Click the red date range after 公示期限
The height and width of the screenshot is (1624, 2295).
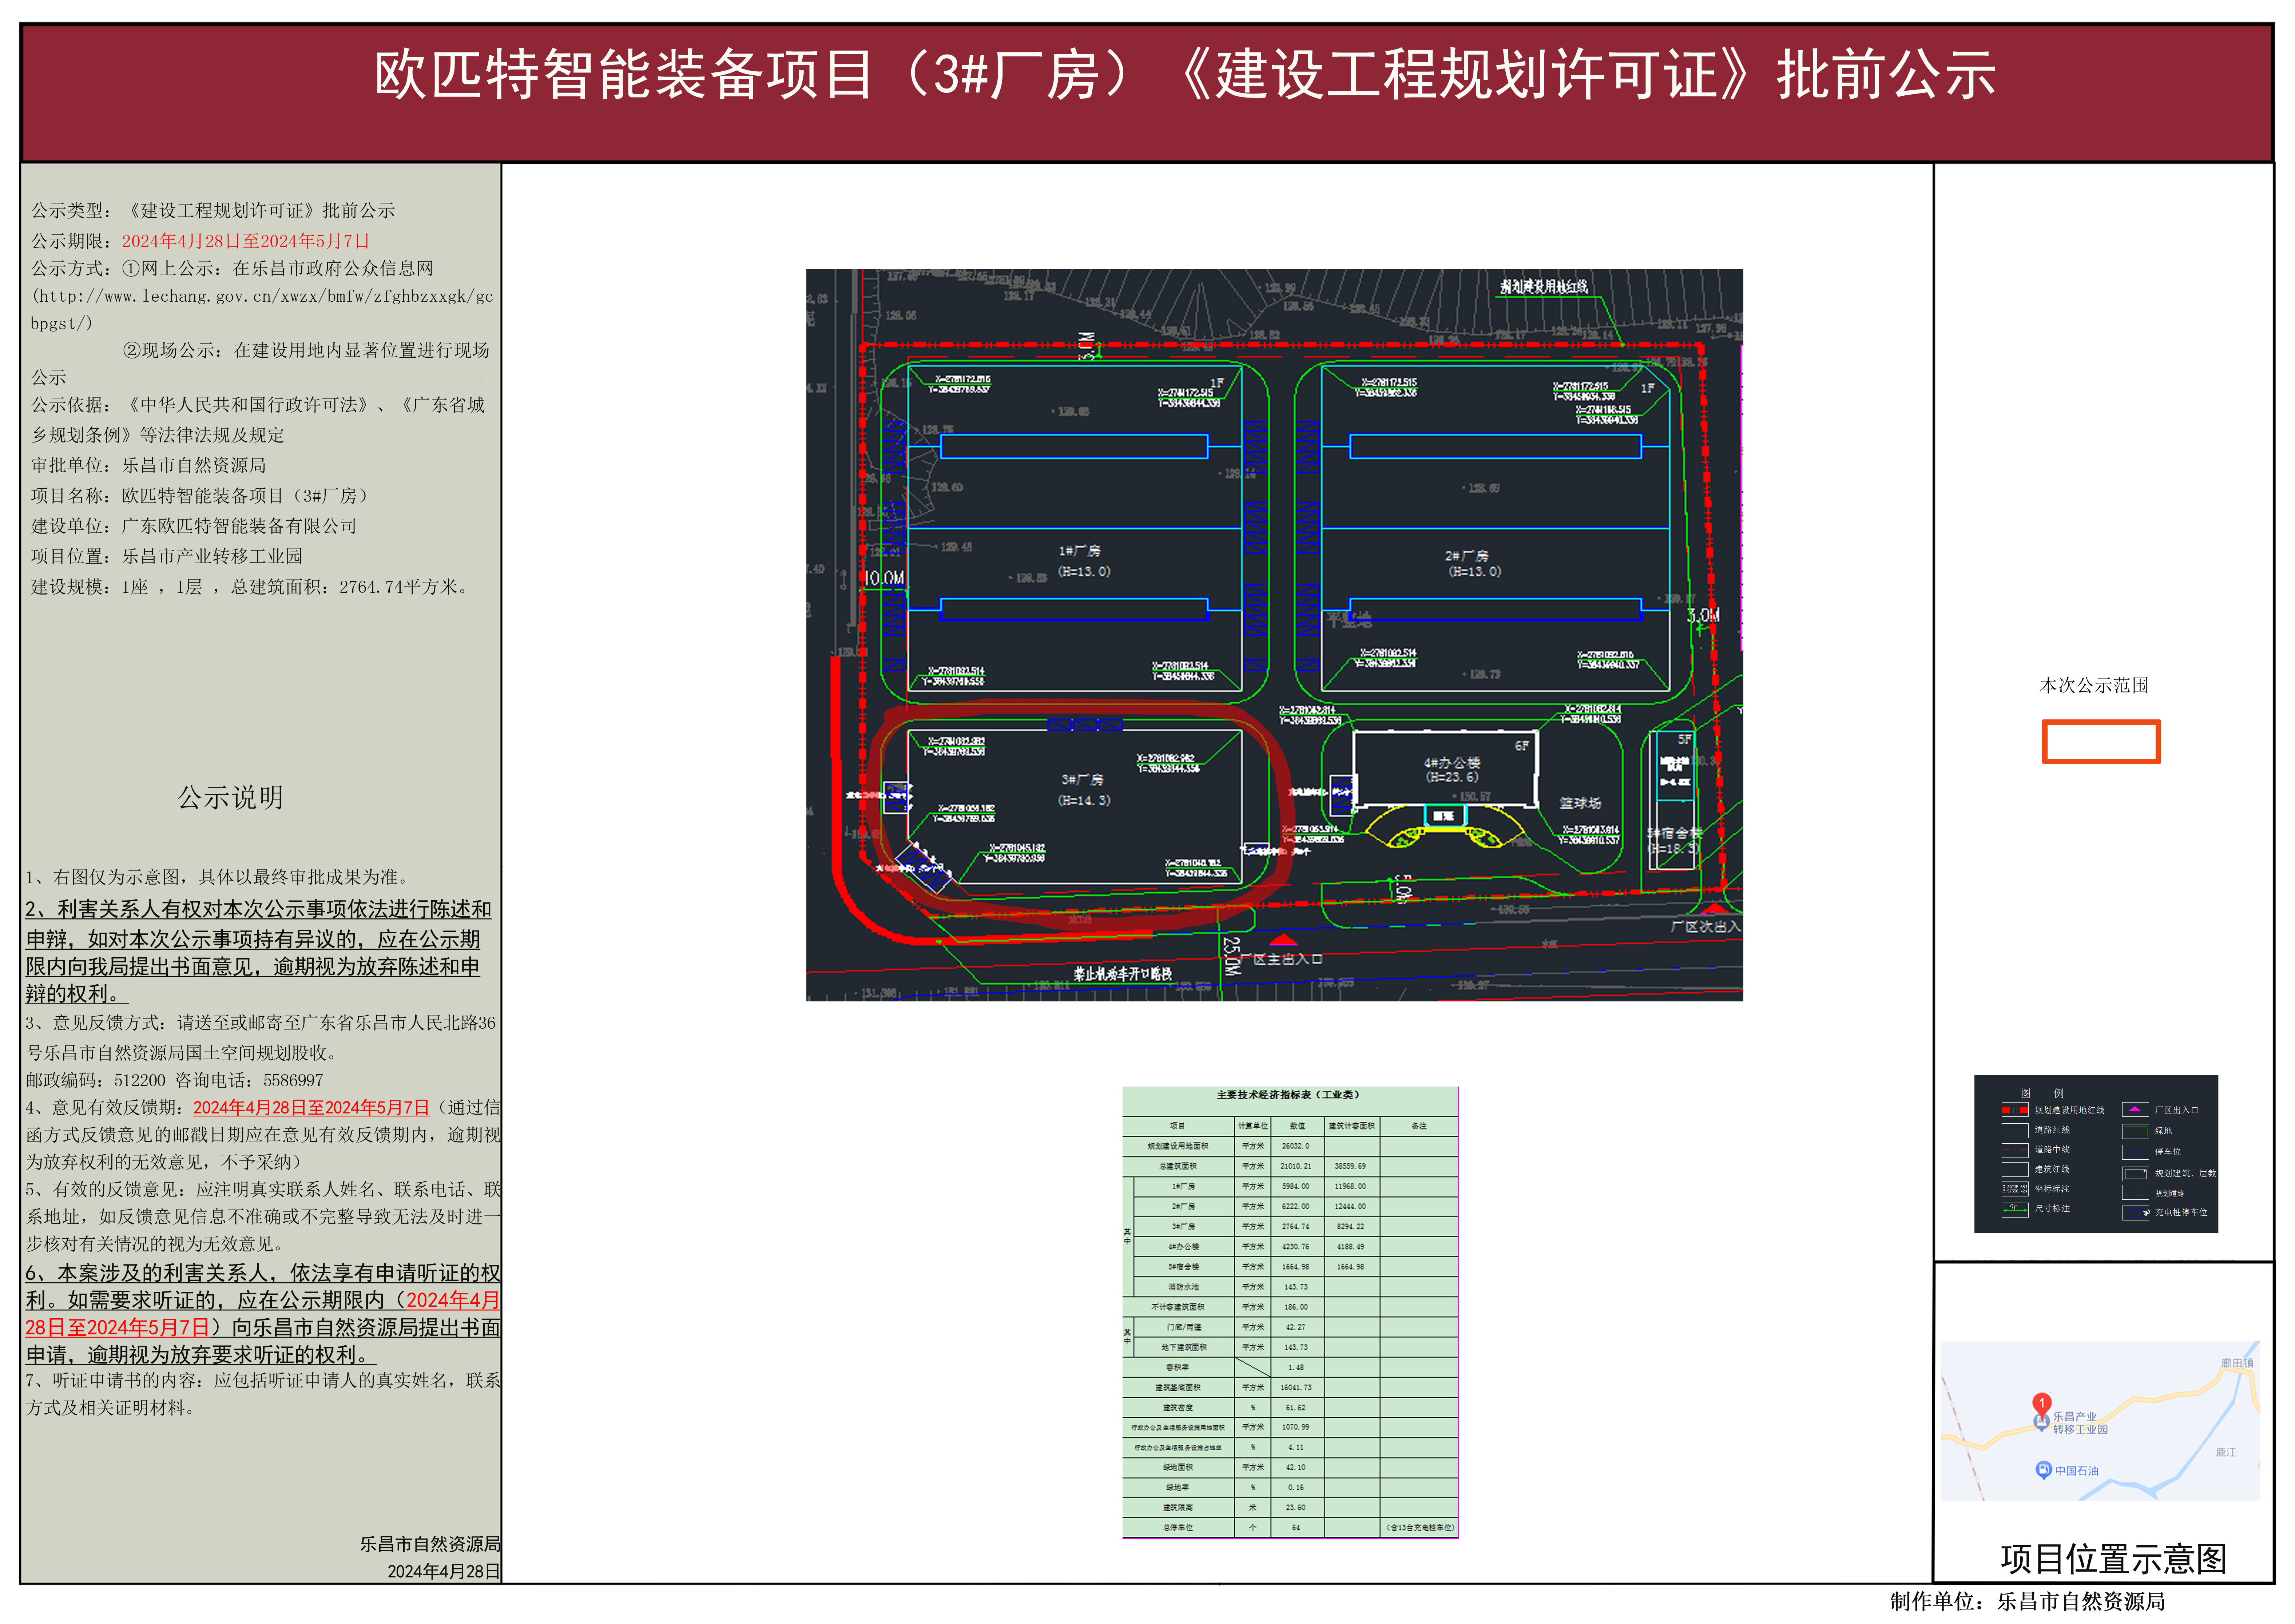click(x=246, y=241)
